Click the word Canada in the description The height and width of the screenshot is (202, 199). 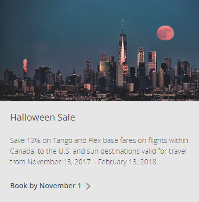point(22,151)
